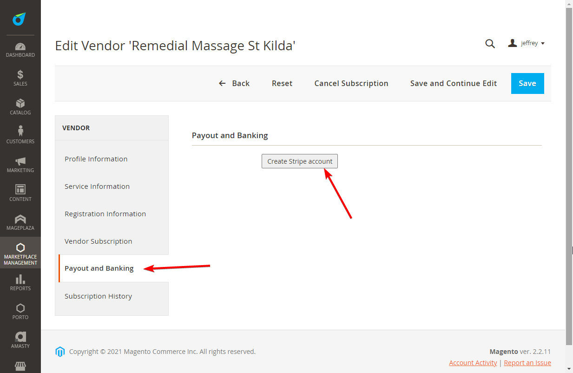Select the Profile Information tab

pyautogui.click(x=112, y=159)
